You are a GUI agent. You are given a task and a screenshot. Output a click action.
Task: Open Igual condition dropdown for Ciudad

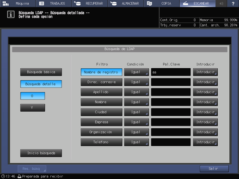(x=136, y=112)
